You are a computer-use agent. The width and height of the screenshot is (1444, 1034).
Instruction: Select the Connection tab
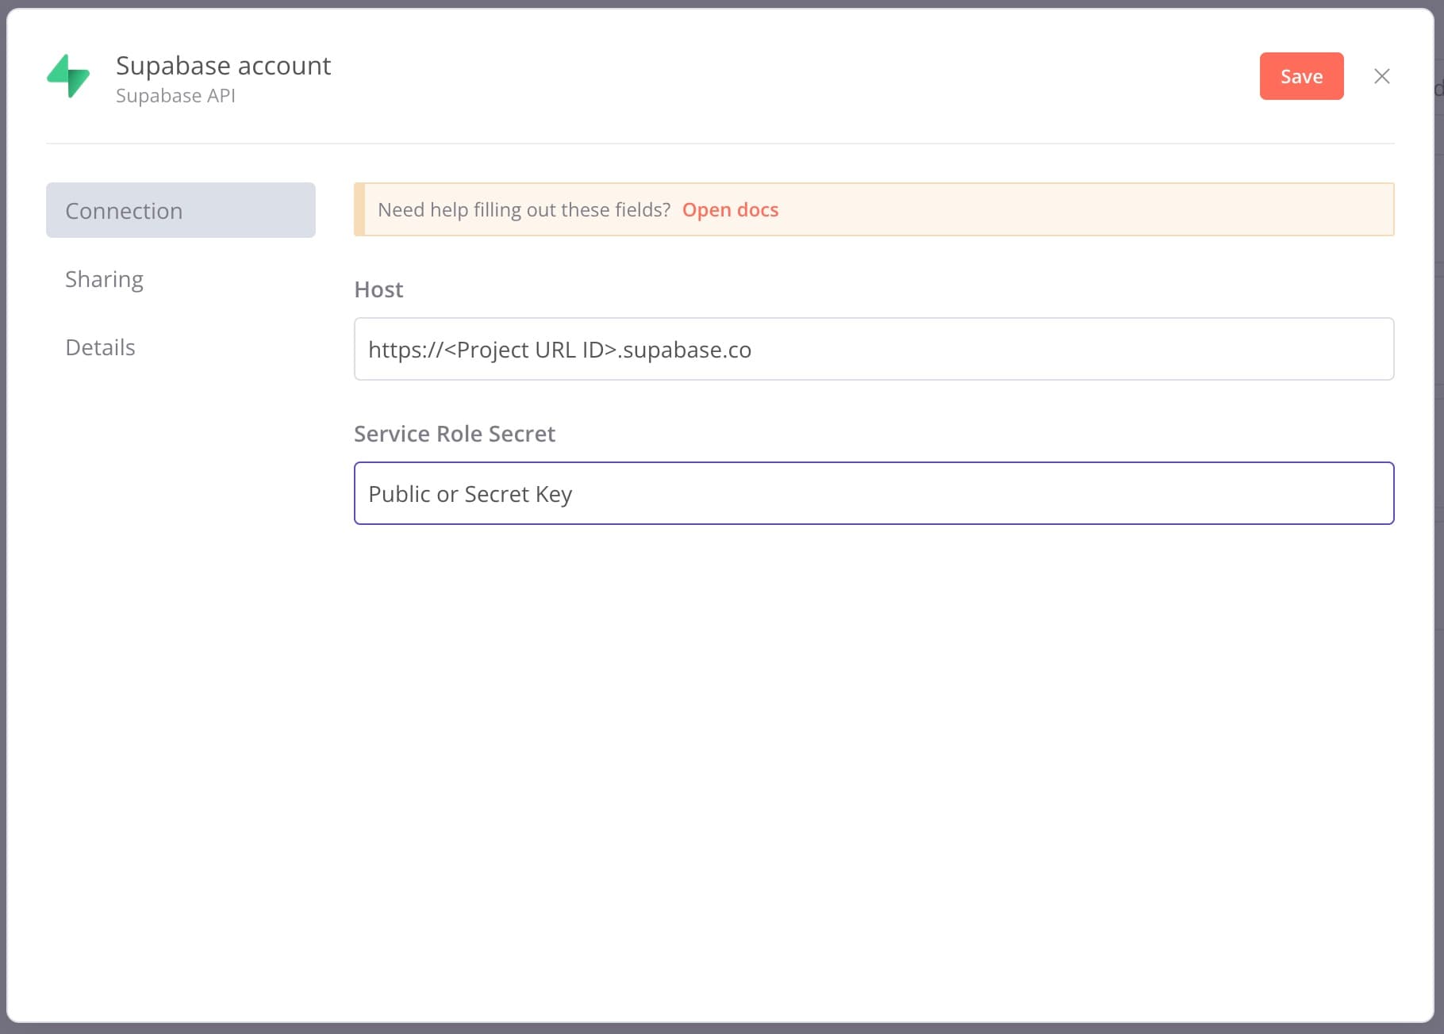[x=181, y=210]
